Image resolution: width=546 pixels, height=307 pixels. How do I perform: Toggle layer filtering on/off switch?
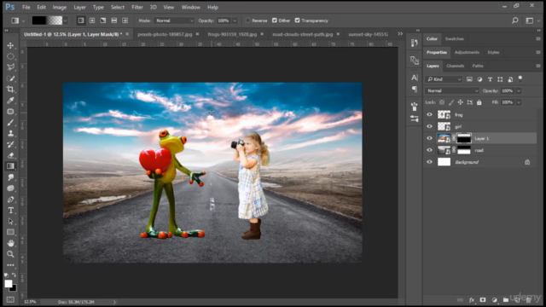pyautogui.click(x=520, y=78)
